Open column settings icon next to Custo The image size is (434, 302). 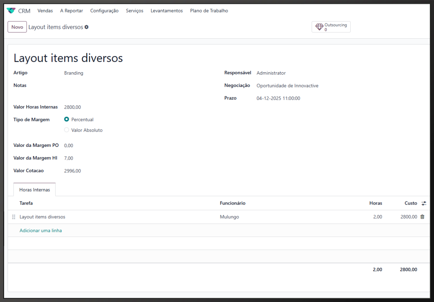[424, 204]
